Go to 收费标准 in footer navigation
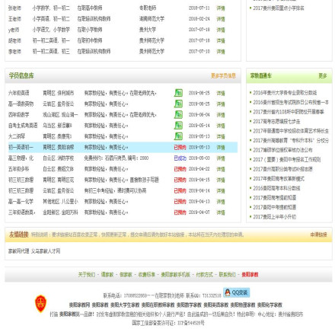This screenshot has width=335, height=335. (x=147, y=275)
